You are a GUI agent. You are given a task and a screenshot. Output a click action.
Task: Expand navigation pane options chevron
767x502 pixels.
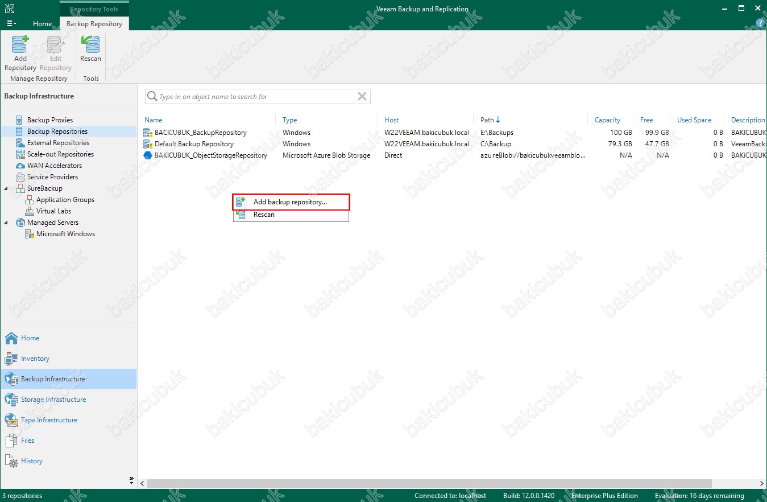click(131, 480)
